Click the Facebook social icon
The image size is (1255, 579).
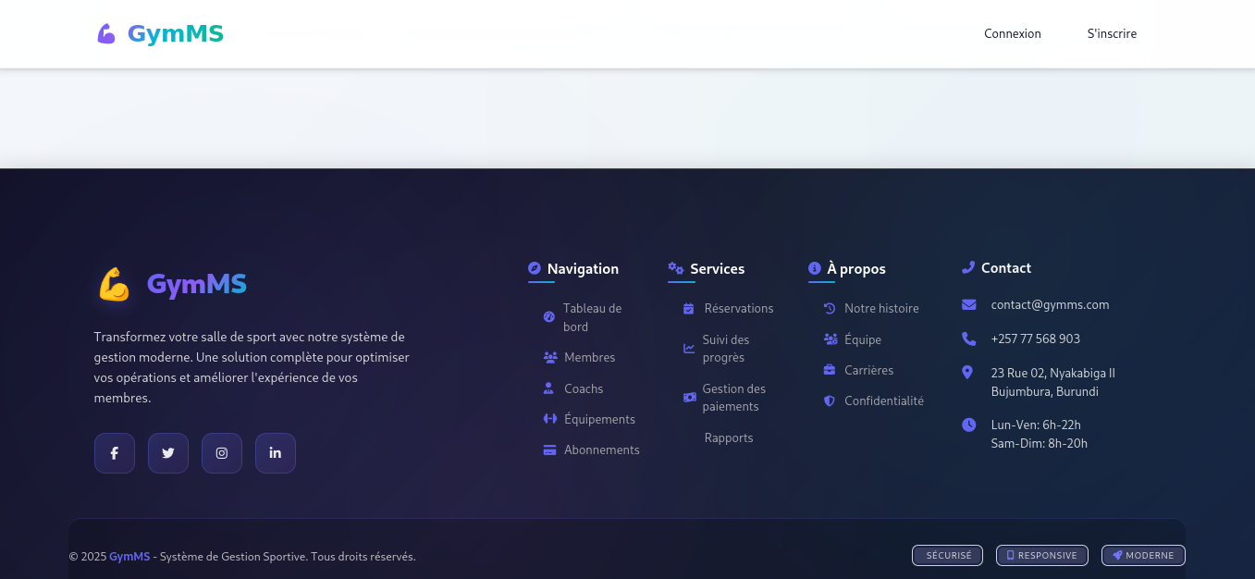(x=115, y=453)
